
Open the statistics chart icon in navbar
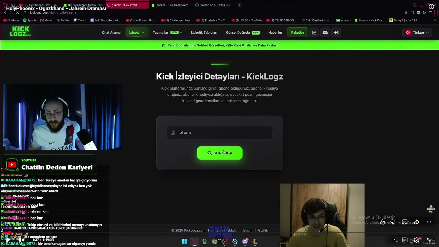314,33
